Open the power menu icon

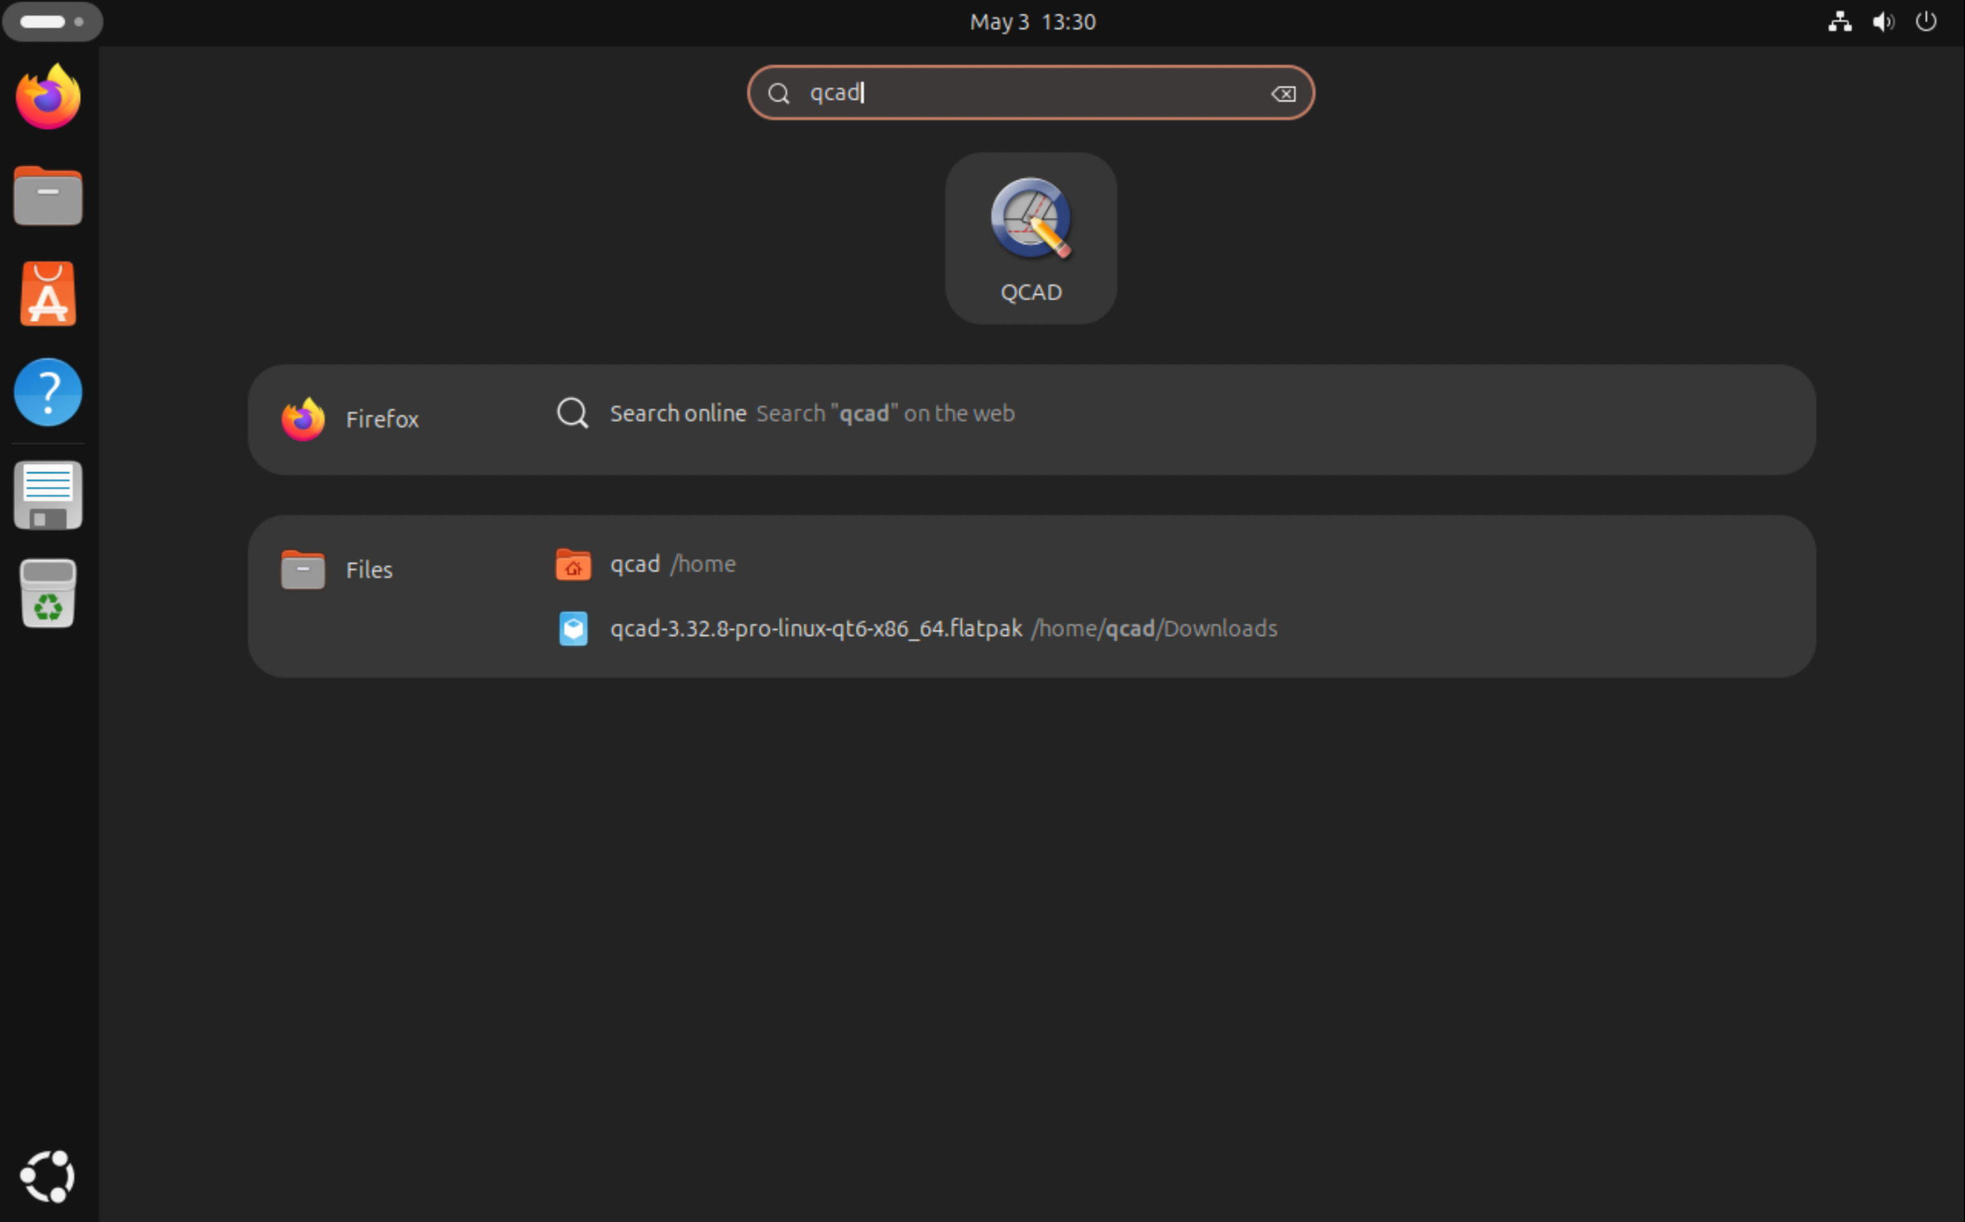tap(1926, 22)
